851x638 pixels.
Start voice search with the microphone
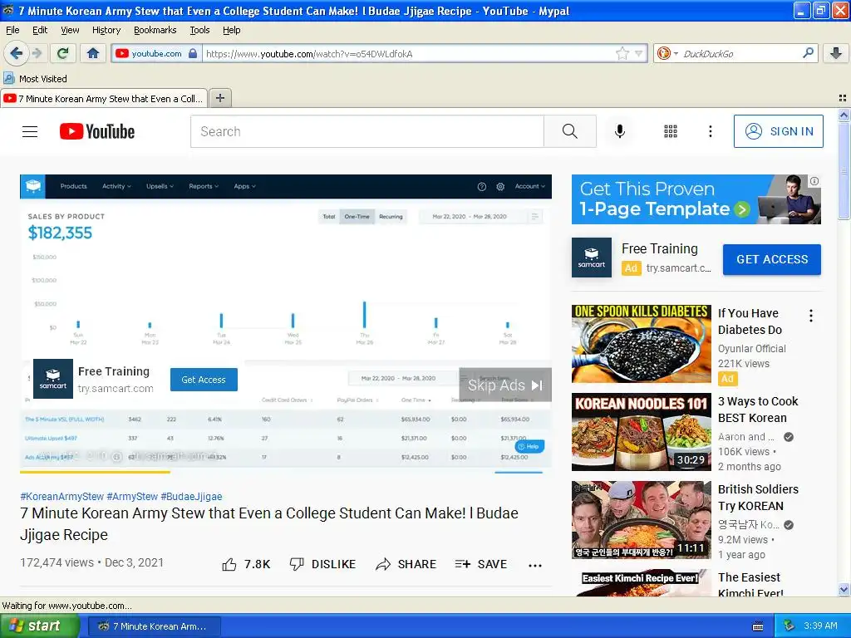point(619,131)
